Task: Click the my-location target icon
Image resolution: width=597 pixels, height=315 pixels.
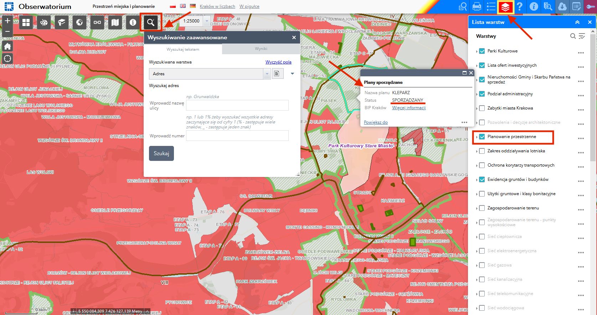Action: (7, 59)
